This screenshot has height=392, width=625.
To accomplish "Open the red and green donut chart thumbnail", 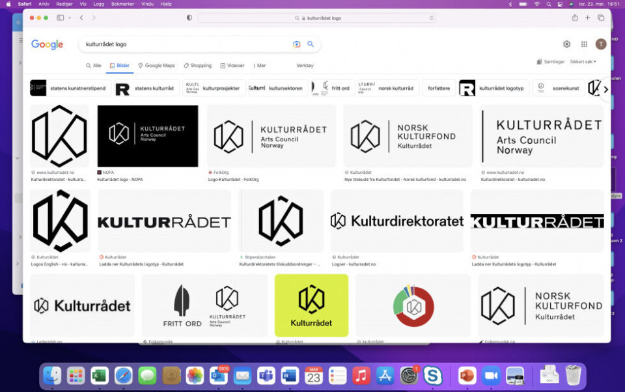I will (x=413, y=305).
